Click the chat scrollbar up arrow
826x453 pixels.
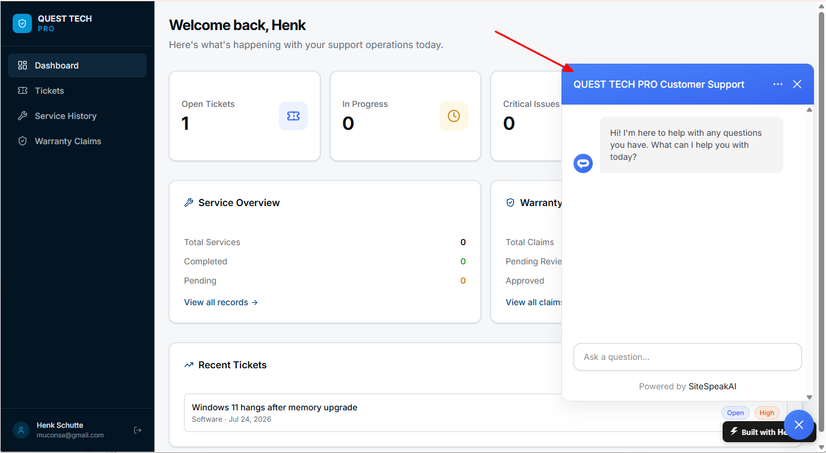pos(809,109)
